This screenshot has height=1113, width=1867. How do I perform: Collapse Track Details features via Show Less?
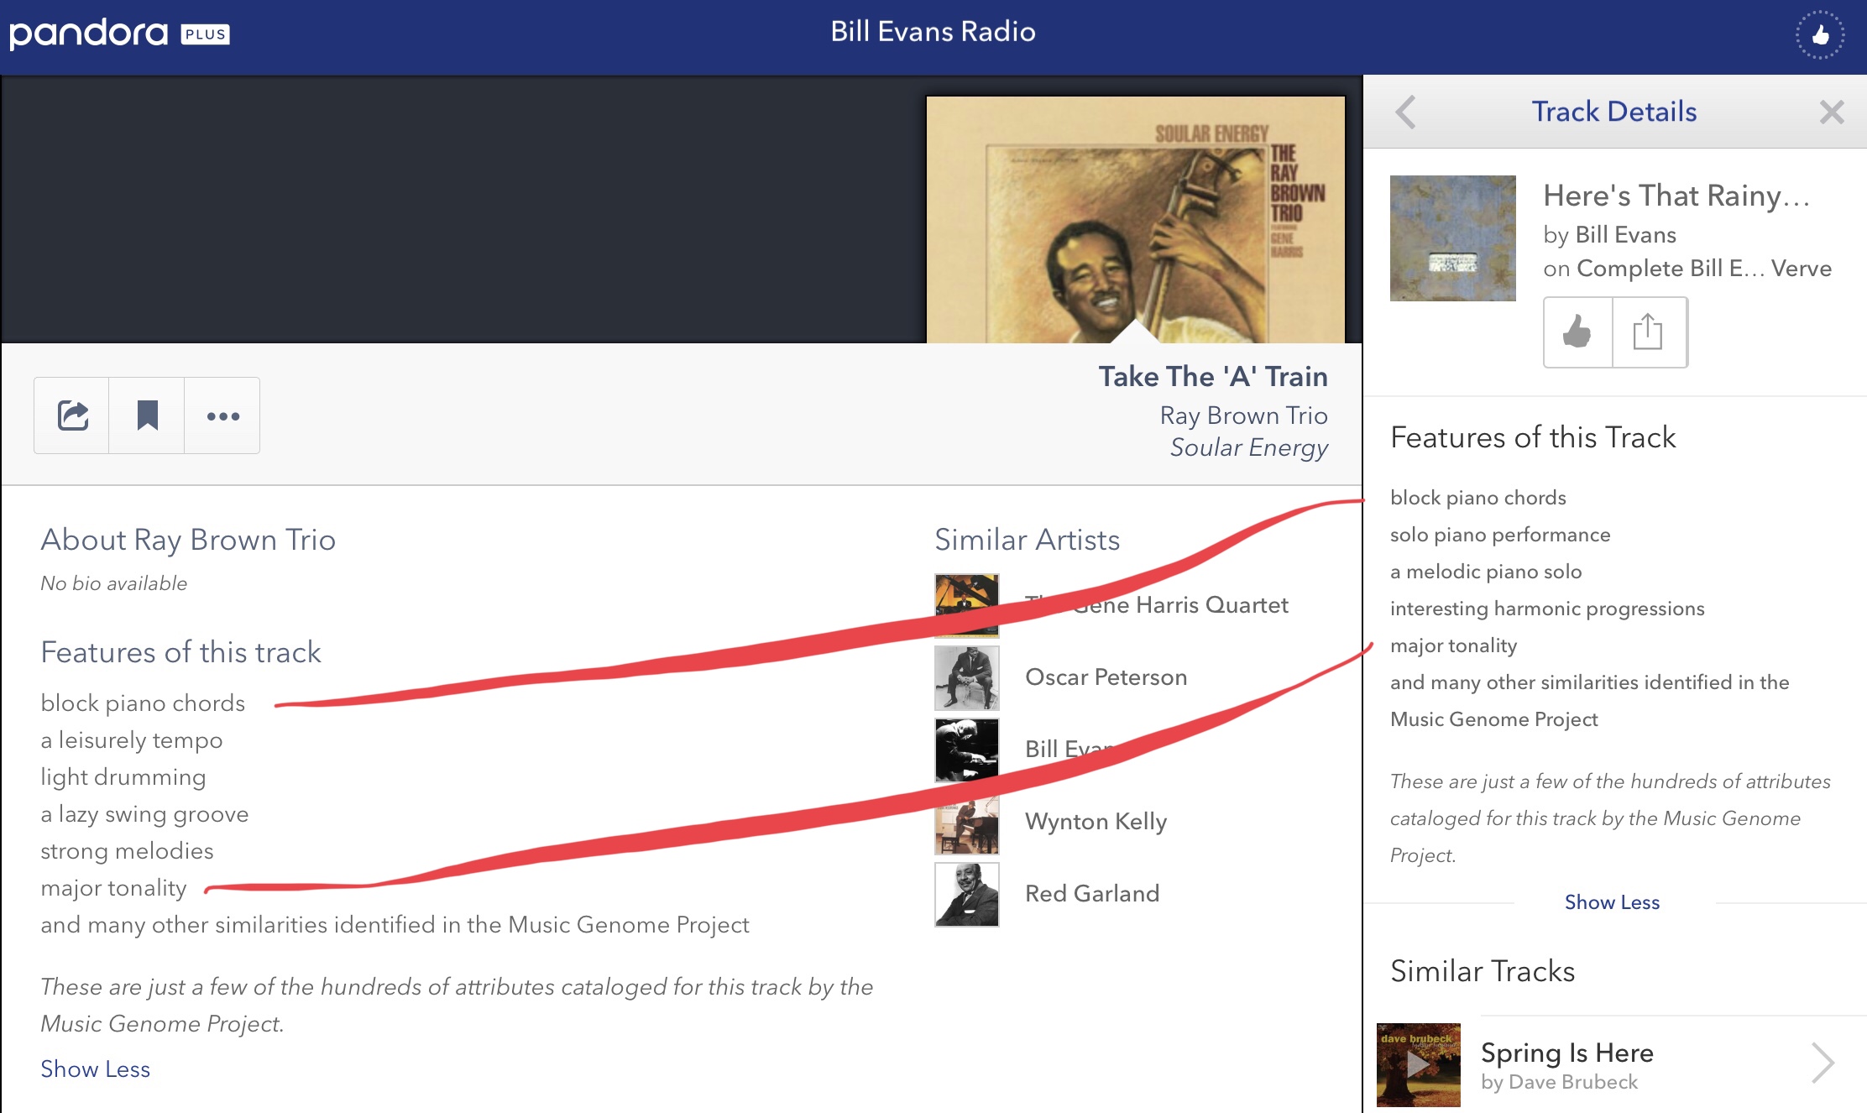coord(1612,902)
